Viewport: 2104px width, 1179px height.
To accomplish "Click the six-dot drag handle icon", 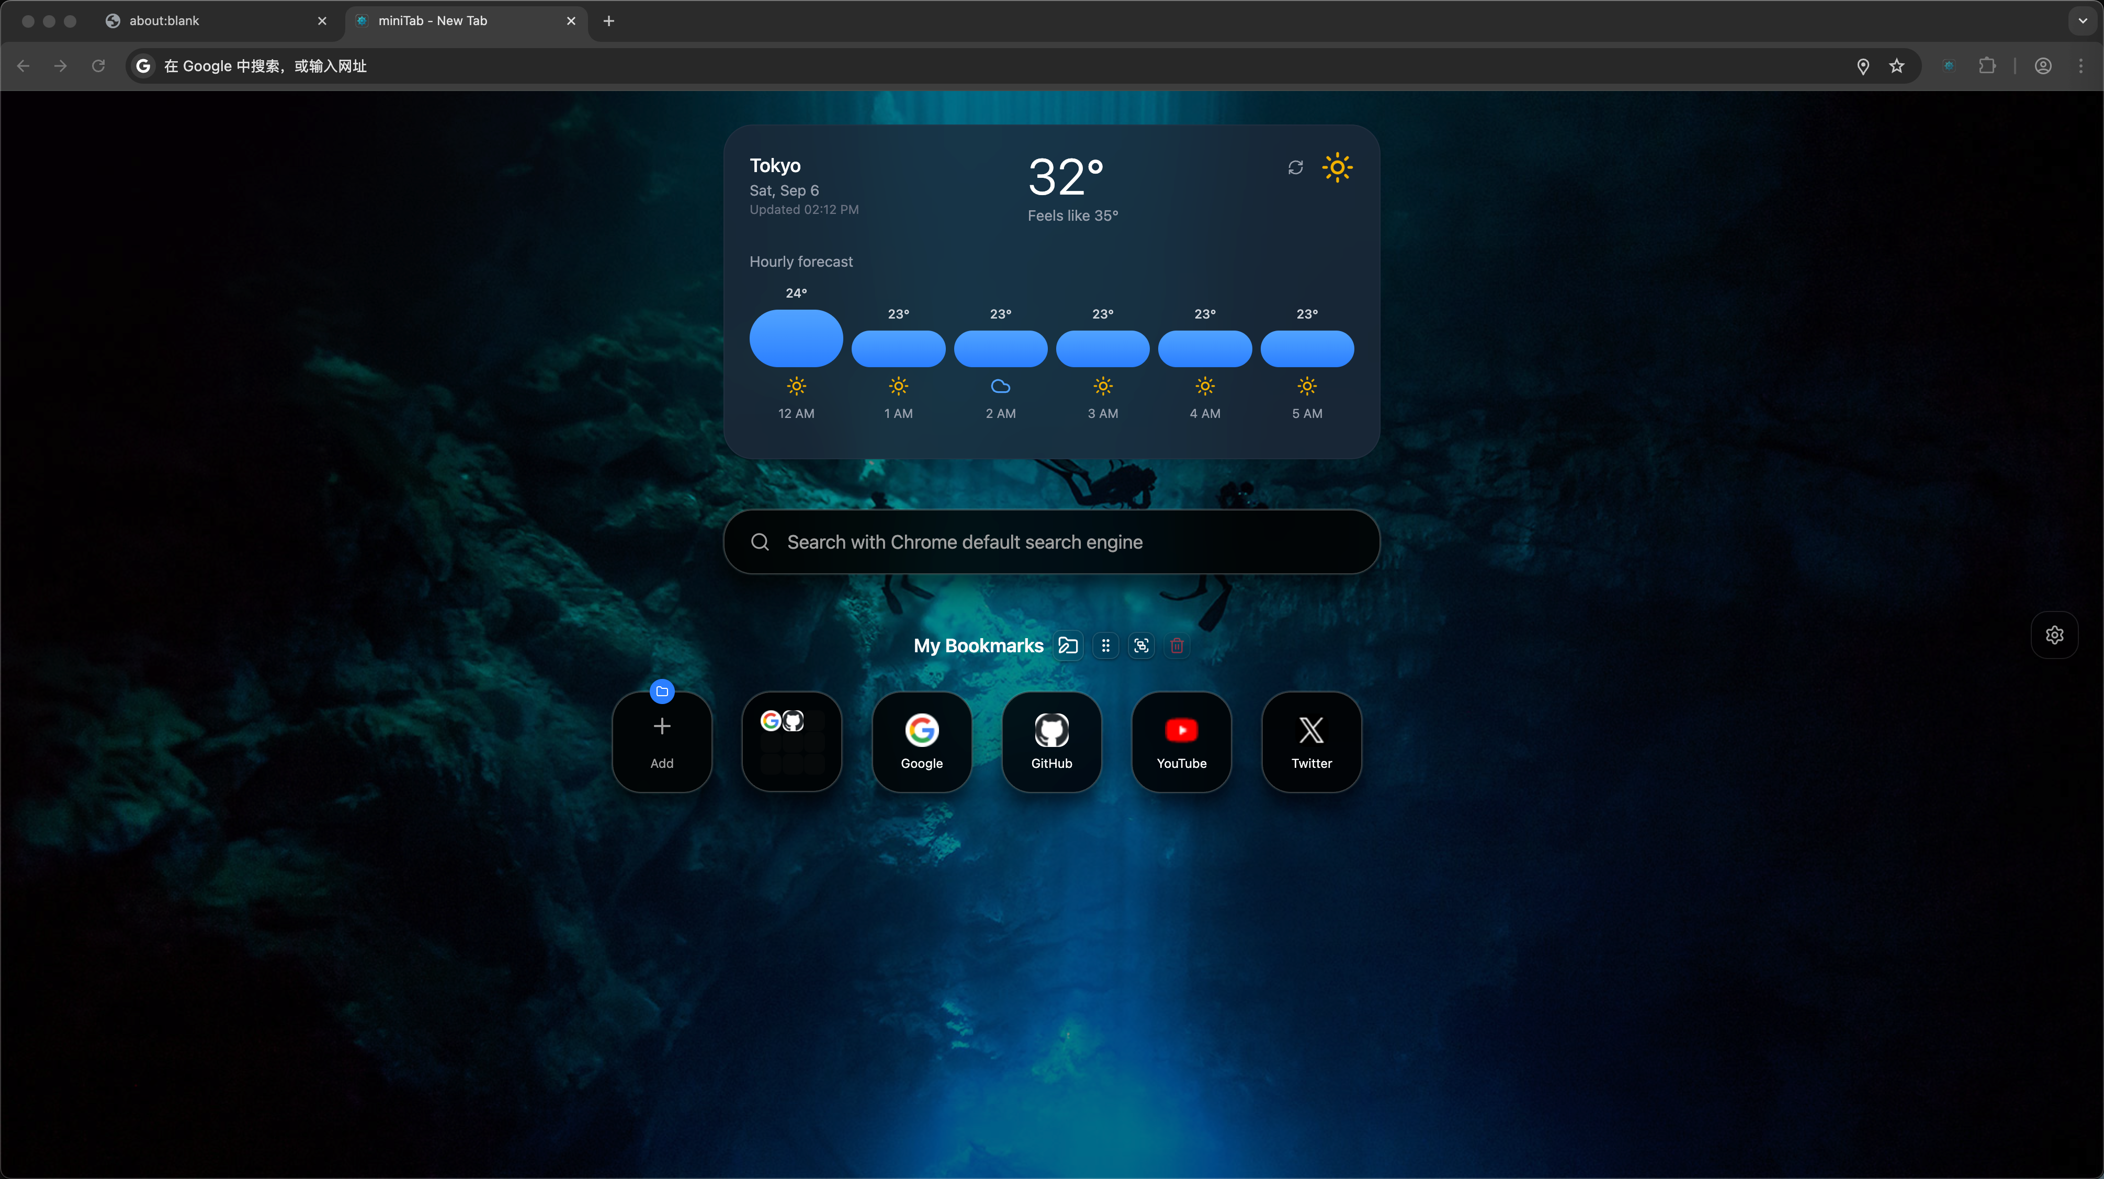I will [1105, 646].
